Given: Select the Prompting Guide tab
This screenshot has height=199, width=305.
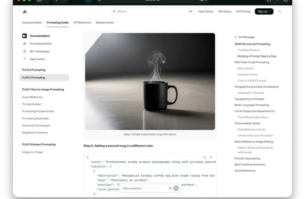Looking at the screenshot, I should tap(57, 22).
